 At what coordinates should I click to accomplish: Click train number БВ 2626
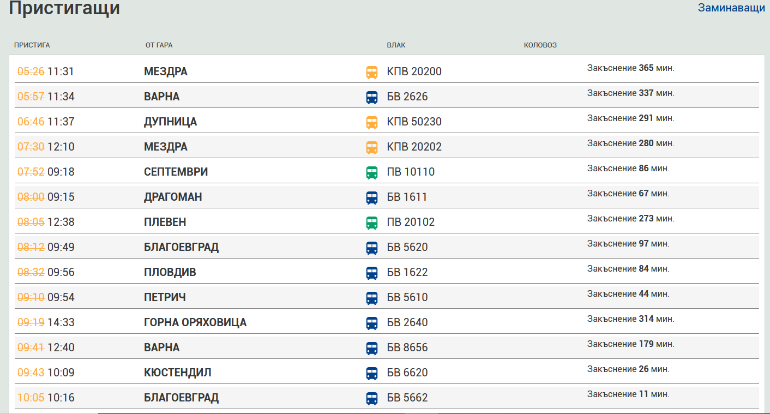pyautogui.click(x=407, y=97)
